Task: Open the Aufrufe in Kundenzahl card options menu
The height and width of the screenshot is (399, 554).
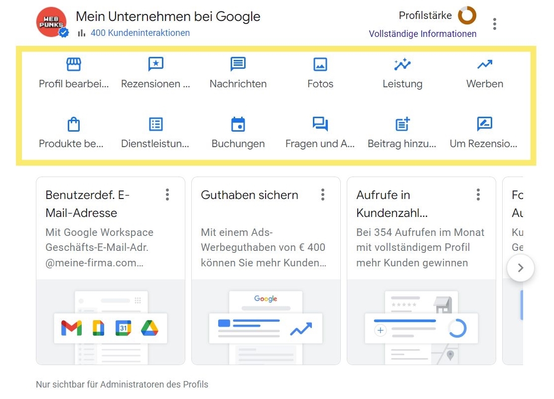Action: point(478,195)
